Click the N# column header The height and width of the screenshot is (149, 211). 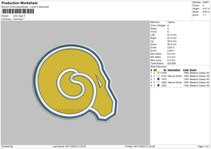coord(155,70)
